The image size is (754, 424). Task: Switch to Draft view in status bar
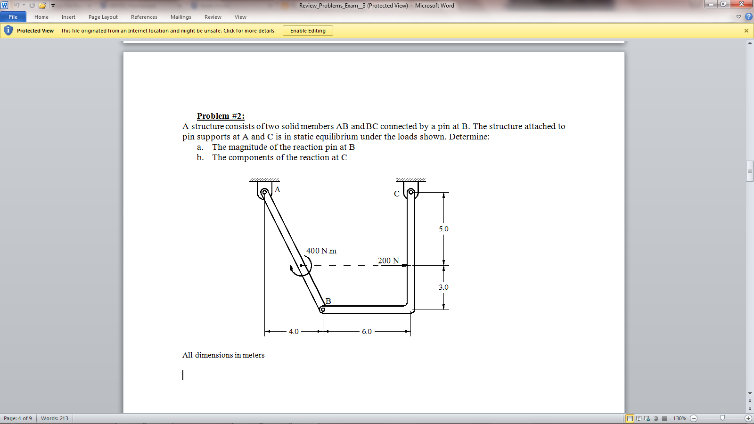pos(664,418)
